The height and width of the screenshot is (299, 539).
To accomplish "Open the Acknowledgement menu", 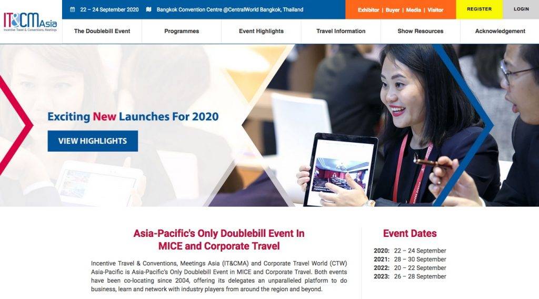I will click(500, 31).
